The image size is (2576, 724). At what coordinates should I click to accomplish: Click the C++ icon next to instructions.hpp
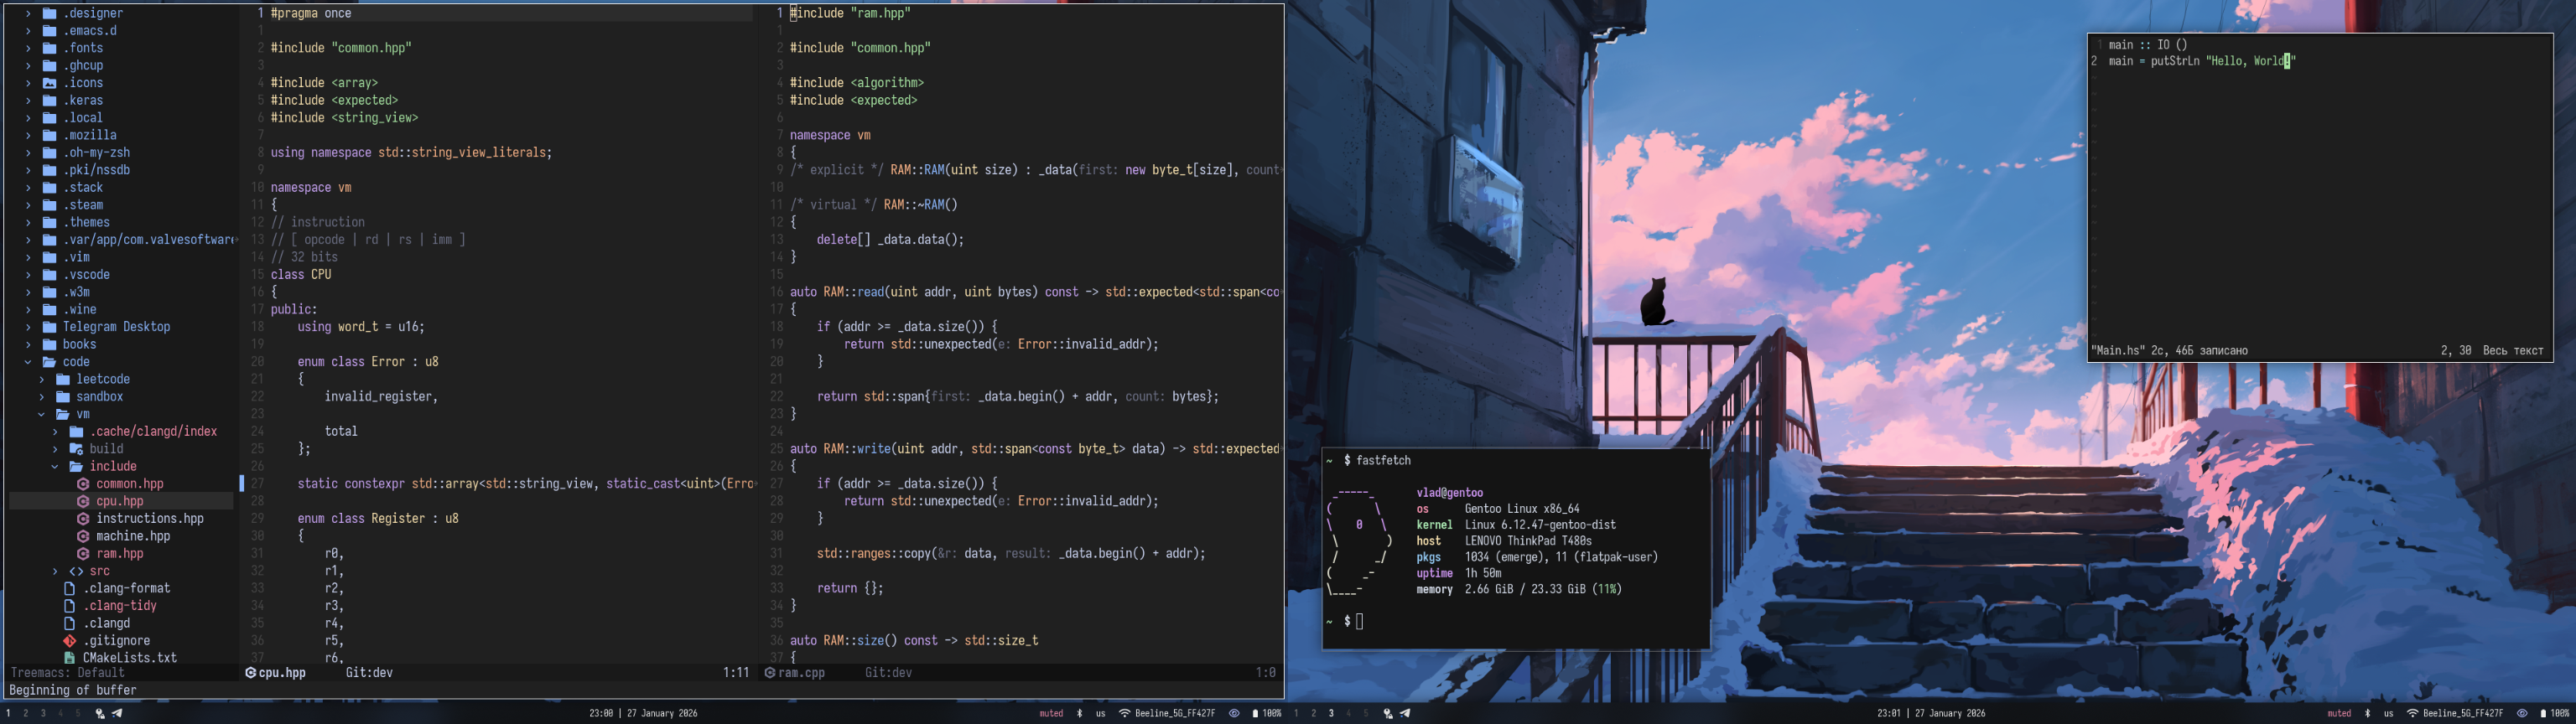tap(83, 519)
